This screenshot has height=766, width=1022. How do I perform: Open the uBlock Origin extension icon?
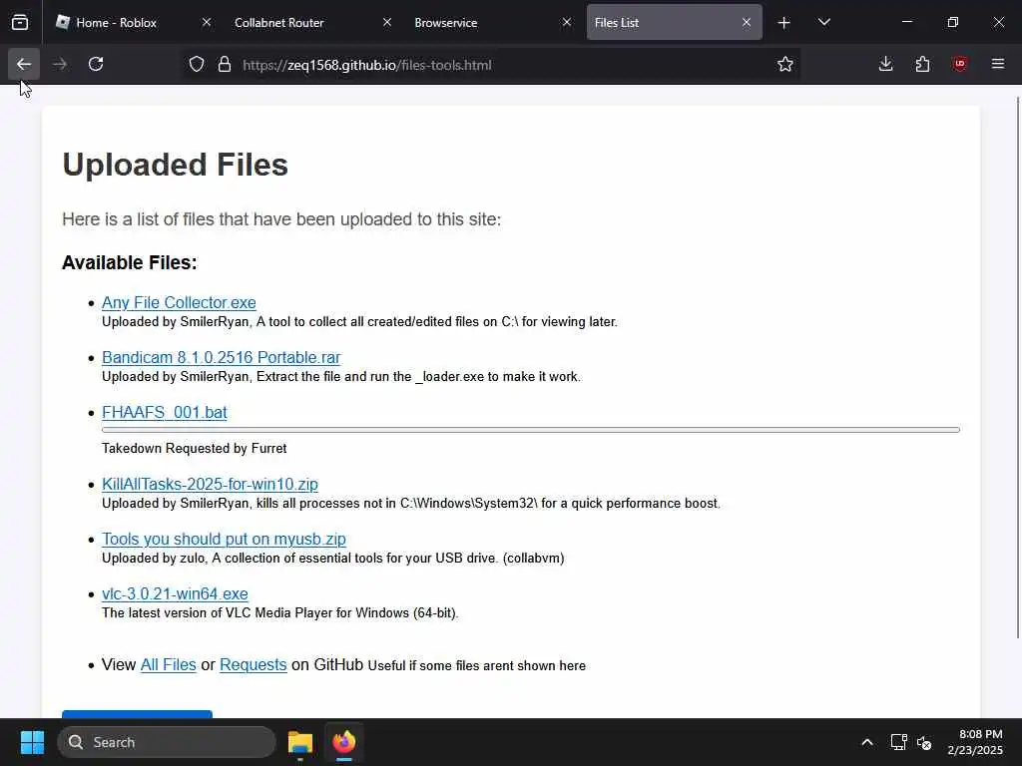[x=959, y=64]
